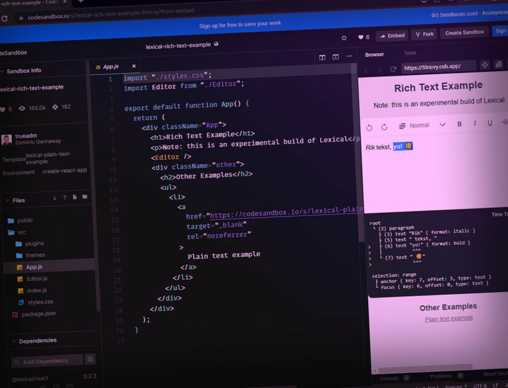The image size is (508, 388).
Task: Click the sandbox settings gear icon
Action: (344, 38)
